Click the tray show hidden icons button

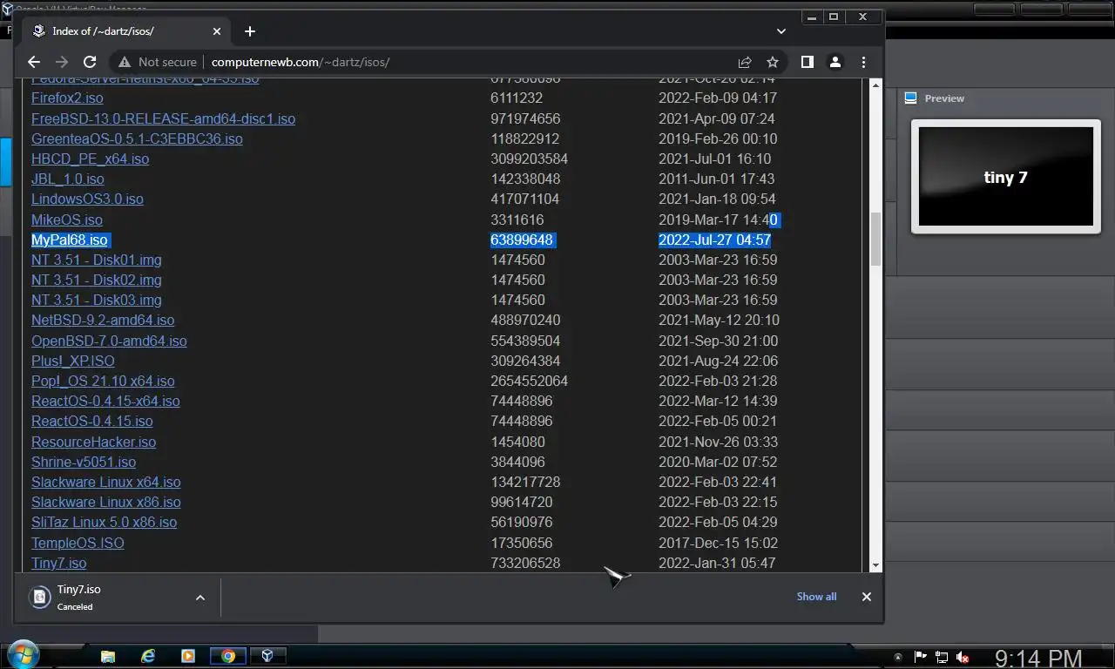[x=898, y=657]
